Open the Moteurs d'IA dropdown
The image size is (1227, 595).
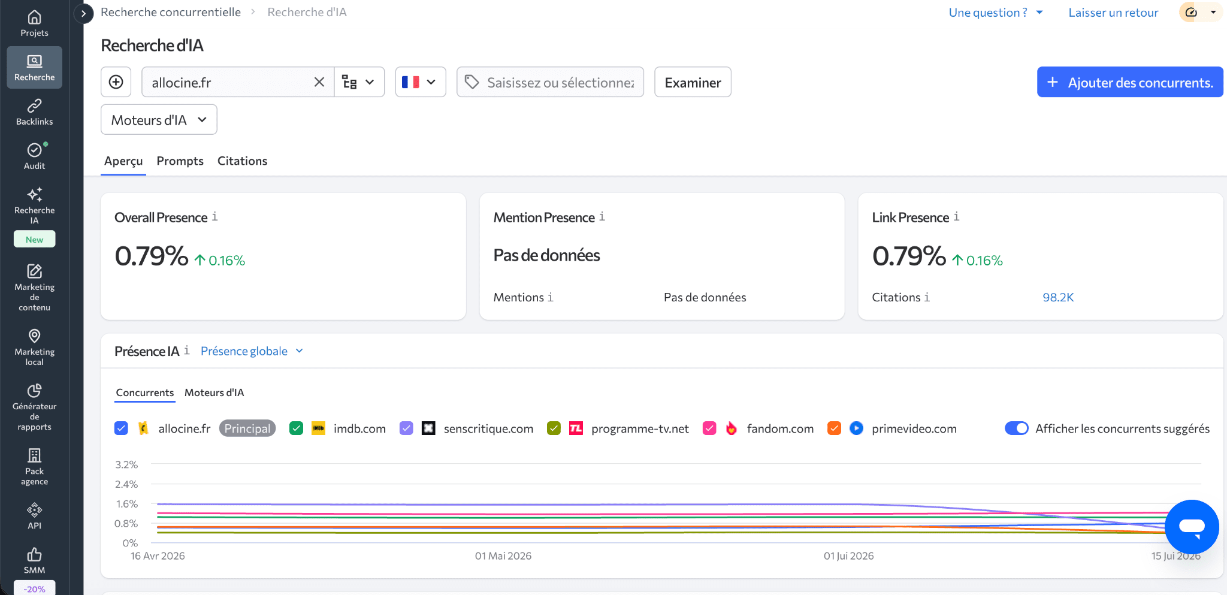(159, 120)
